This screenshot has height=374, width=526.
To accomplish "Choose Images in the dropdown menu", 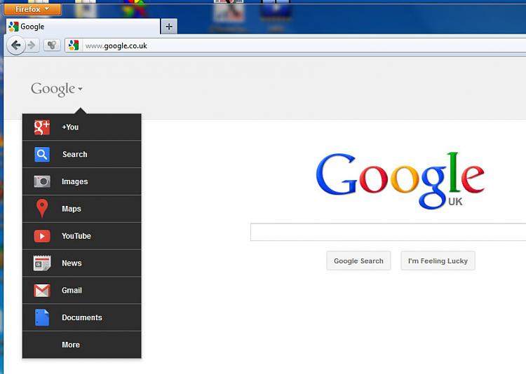I will (82, 181).
